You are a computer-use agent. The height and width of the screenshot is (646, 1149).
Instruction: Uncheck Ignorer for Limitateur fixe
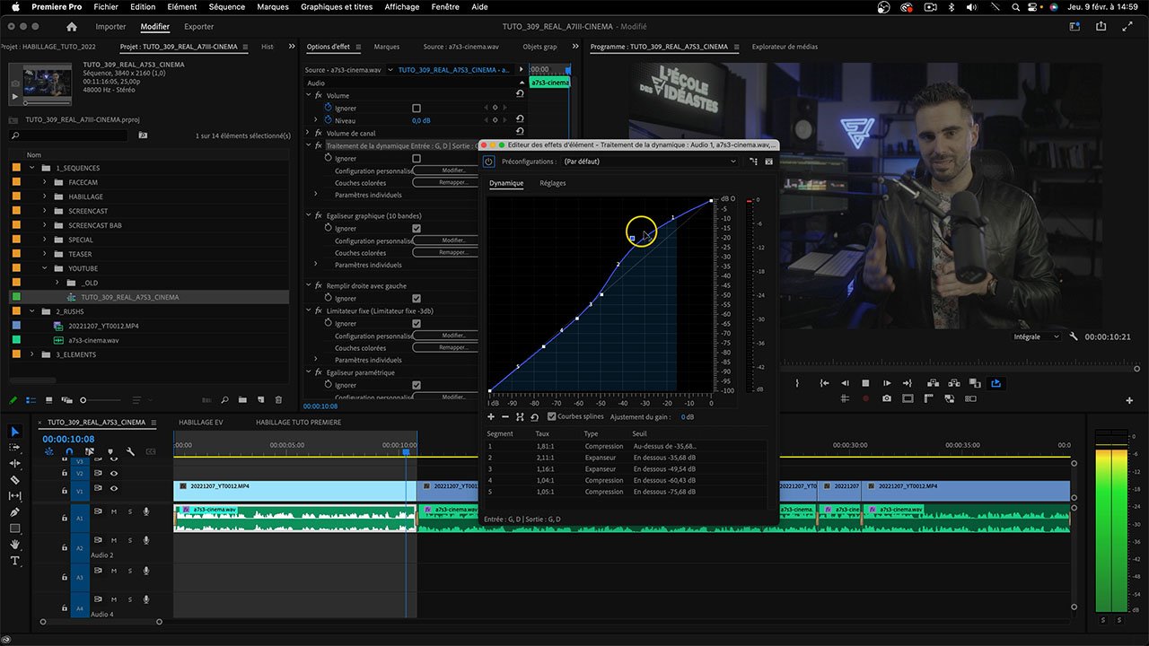(417, 323)
